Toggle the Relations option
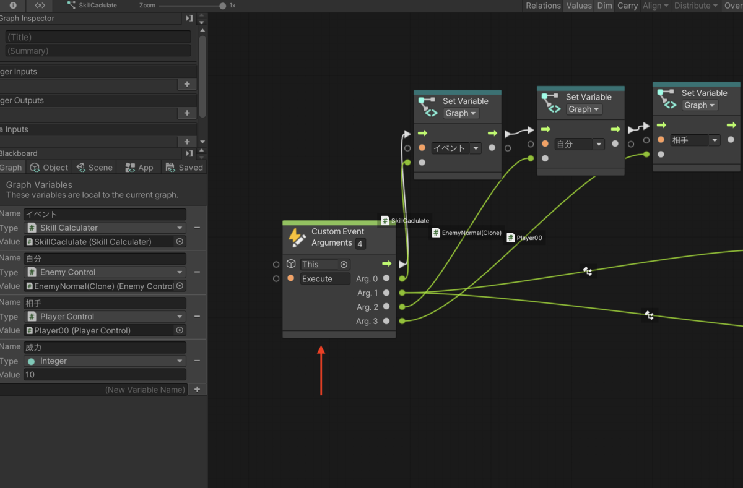The image size is (743, 488). tap(543, 6)
